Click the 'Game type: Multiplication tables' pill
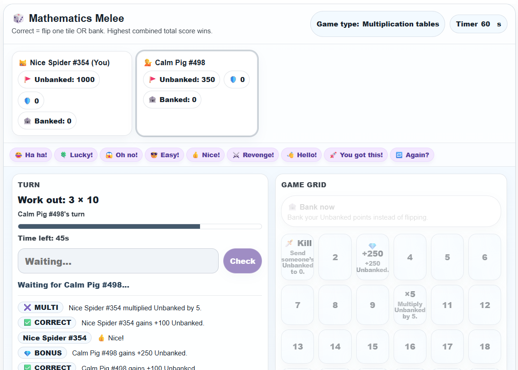Screen dimensions: 518x370 (377, 24)
